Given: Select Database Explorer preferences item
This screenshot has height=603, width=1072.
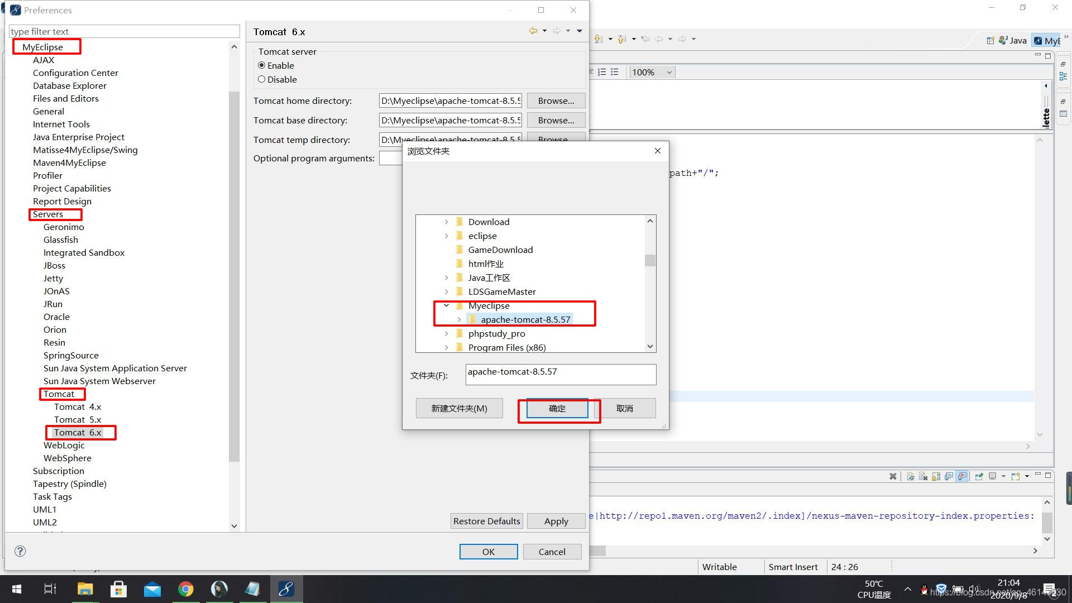Looking at the screenshot, I should coord(70,85).
